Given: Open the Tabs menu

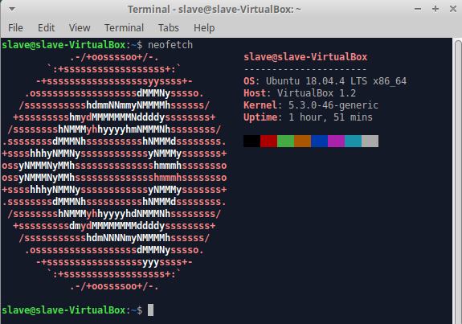Looking at the screenshot, I should [x=169, y=28].
